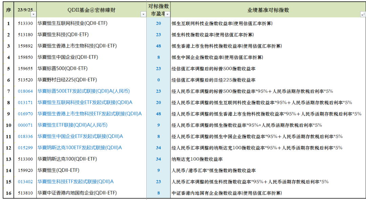Open blue fund code 015299
The image size is (366, 200).
coord(25,148)
